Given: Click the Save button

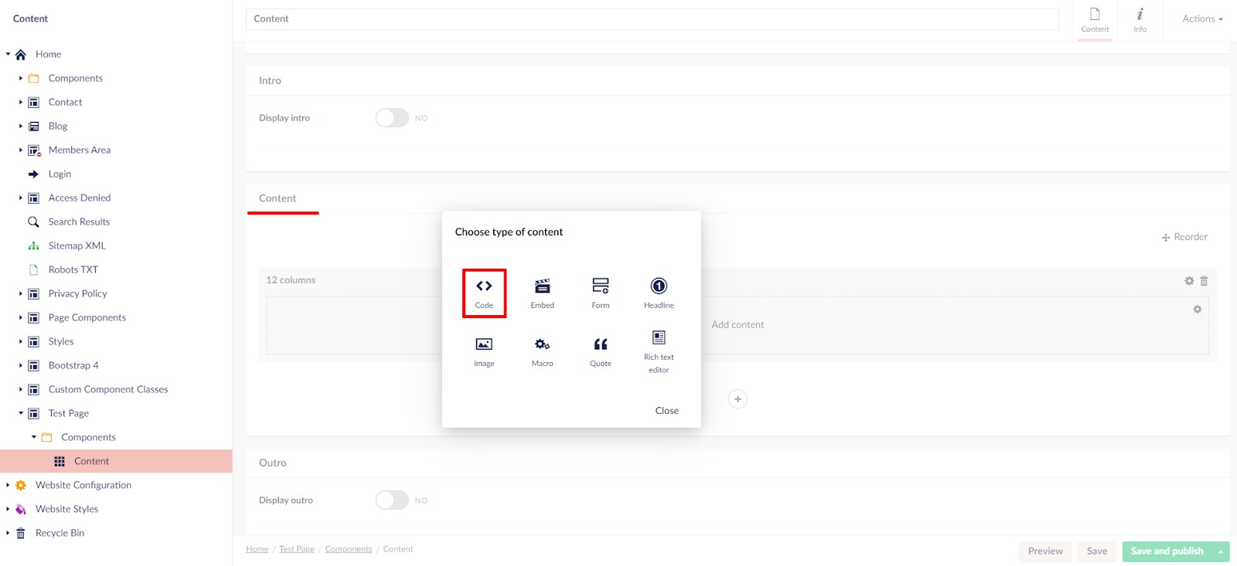Looking at the screenshot, I should (1097, 551).
